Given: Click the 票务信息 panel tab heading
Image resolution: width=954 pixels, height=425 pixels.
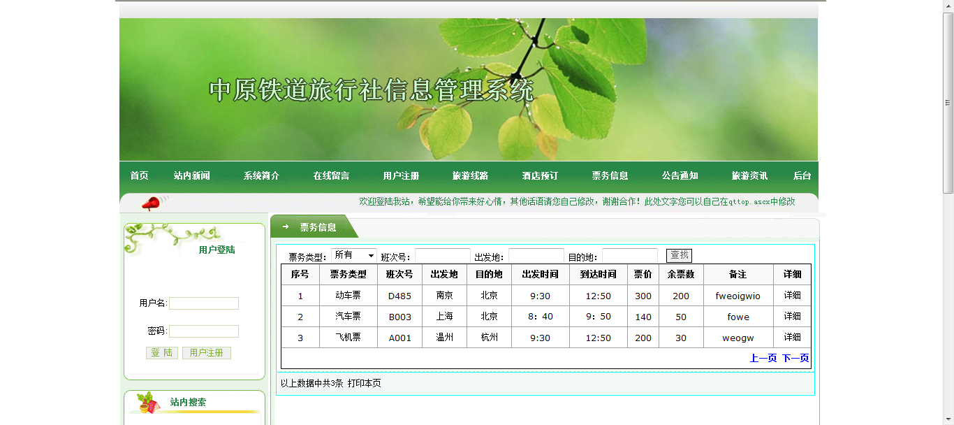Looking at the screenshot, I should tap(318, 227).
